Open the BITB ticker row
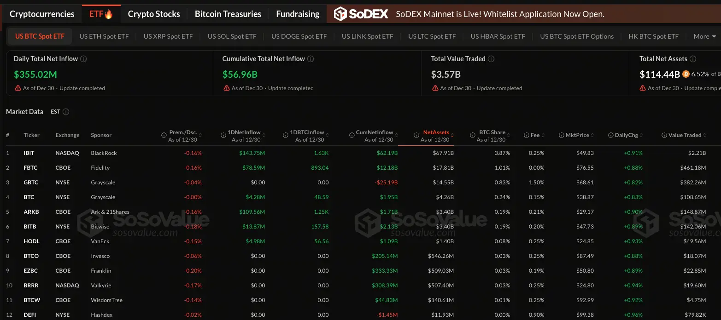 (x=360, y=227)
